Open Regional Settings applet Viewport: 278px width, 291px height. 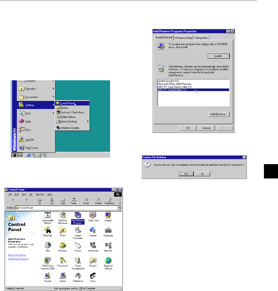tap(108, 263)
